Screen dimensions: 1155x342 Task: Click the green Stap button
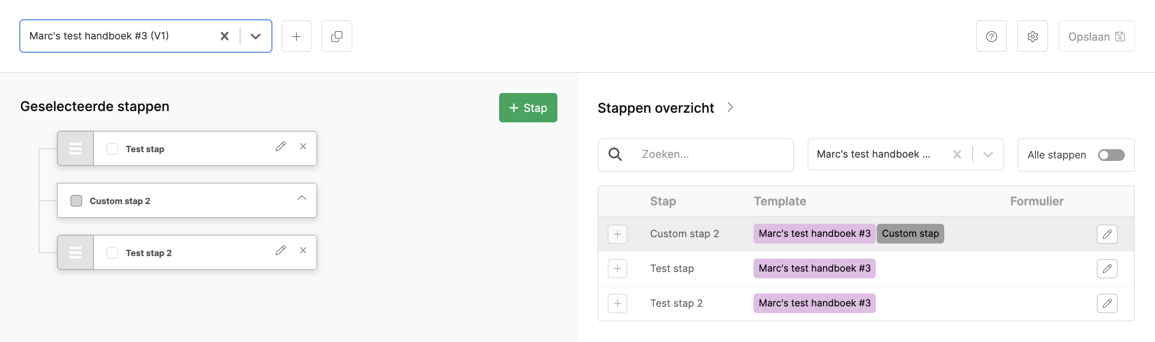[528, 108]
